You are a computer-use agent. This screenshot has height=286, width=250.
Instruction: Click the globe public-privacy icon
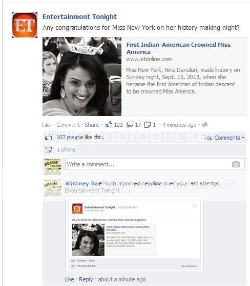(x=205, y=125)
